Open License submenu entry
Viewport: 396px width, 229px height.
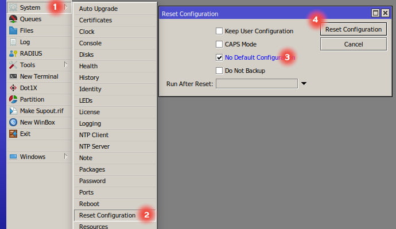115,112
